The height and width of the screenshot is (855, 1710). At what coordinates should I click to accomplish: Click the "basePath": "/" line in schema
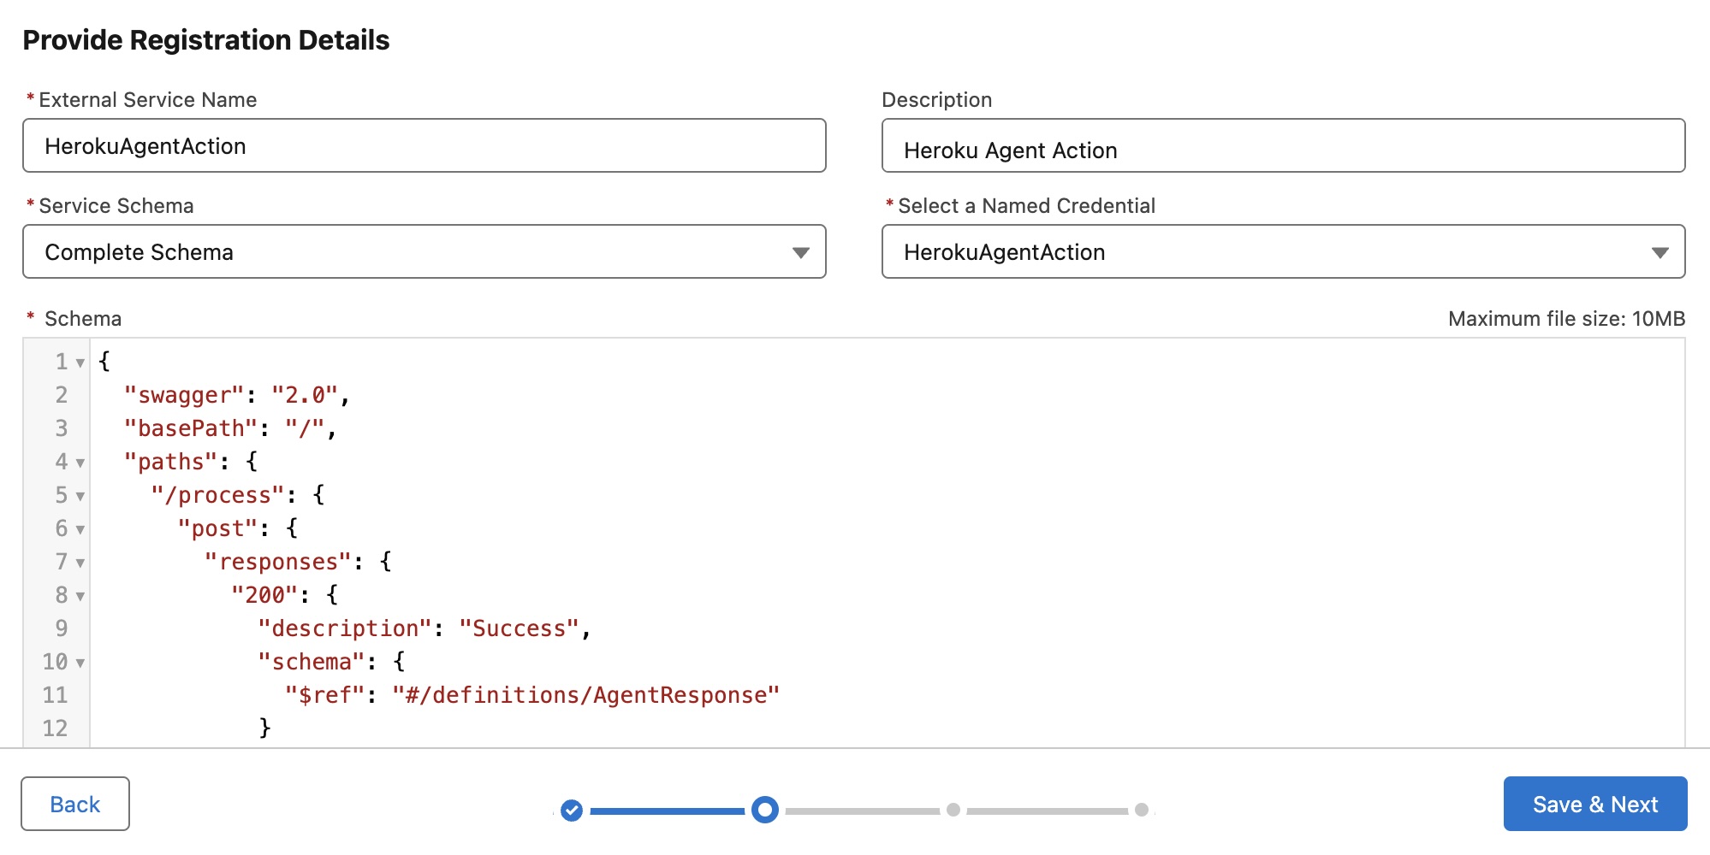[x=230, y=428]
